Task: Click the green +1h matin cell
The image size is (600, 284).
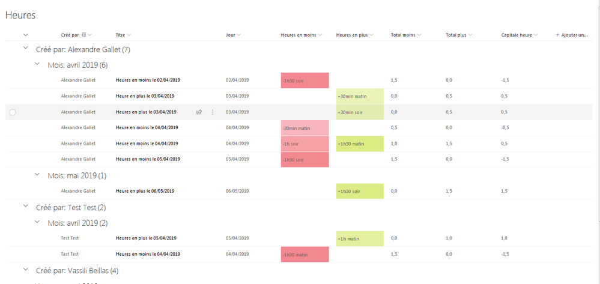Action: click(360, 238)
